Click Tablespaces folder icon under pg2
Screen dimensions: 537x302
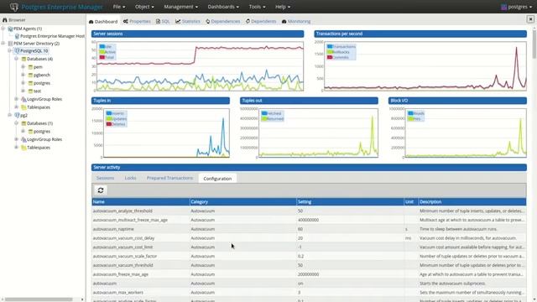23,148
